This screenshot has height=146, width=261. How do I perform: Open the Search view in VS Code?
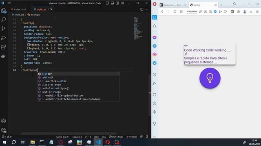tap(4, 19)
